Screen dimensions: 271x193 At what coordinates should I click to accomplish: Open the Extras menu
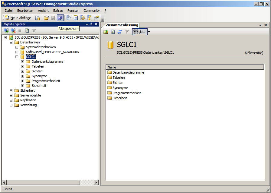(58, 11)
